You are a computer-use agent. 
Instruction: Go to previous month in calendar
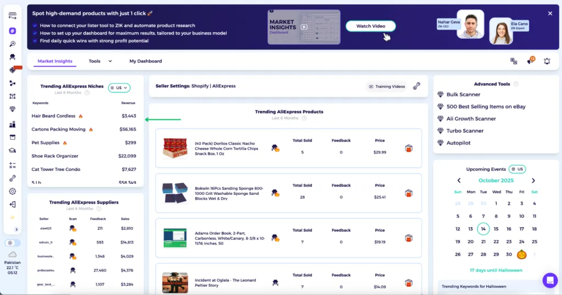[x=459, y=181]
